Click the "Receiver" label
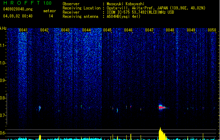Screen dimensions: 220x140 click(71, 12)
